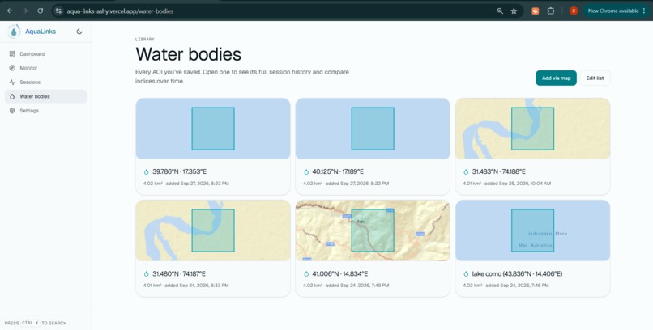This screenshot has width=653, height=330.
Task: Open the 31.483°N · 74.188°E map thumbnail
Action: [532, 129]
